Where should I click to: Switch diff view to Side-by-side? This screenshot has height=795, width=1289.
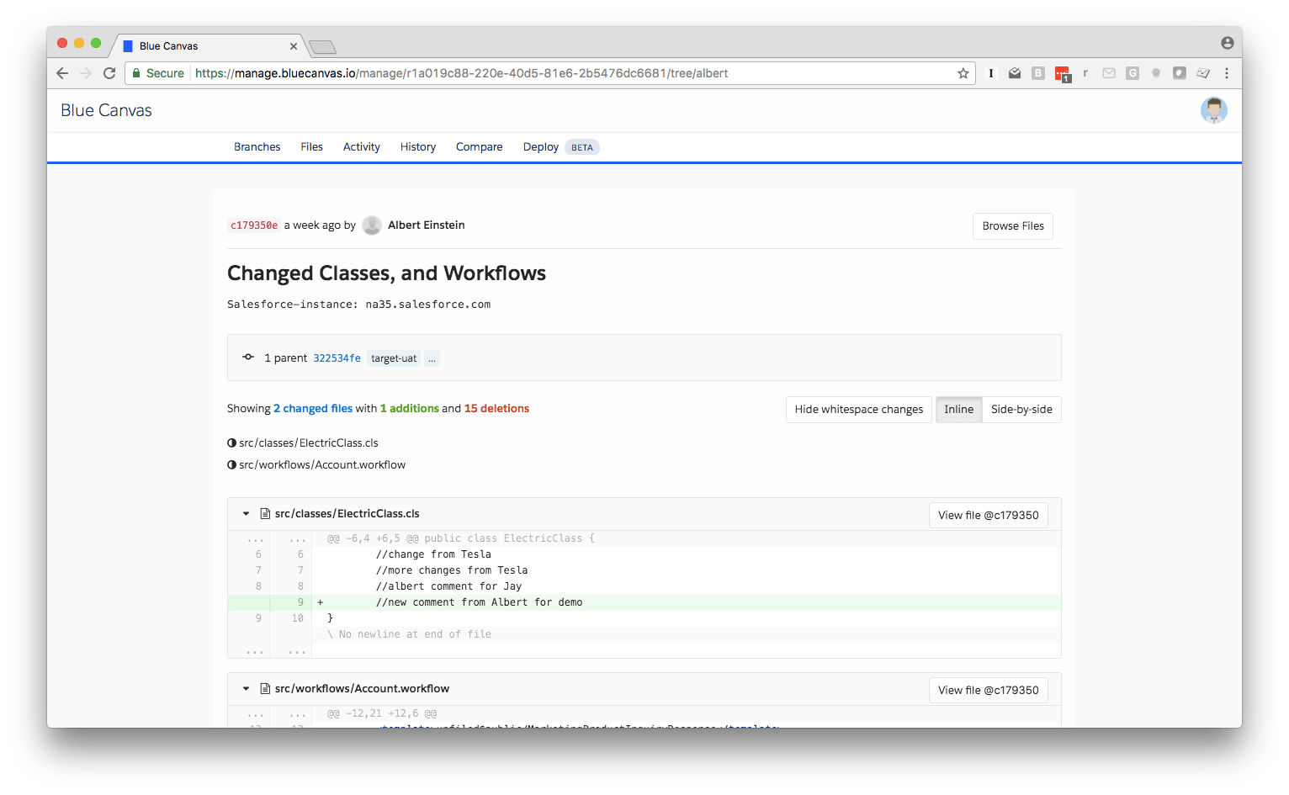(1021, 410)
